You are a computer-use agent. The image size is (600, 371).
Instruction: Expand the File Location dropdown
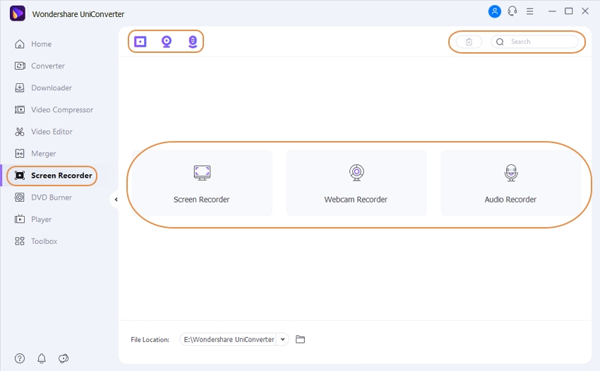[x=283, y=339]
